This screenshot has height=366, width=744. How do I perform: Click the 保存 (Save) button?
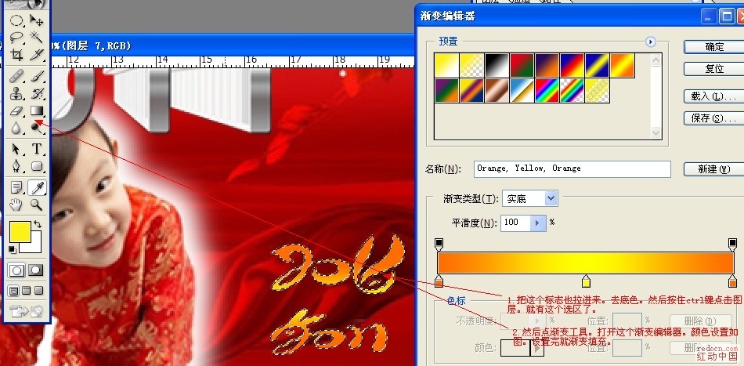tap(714, 118)
